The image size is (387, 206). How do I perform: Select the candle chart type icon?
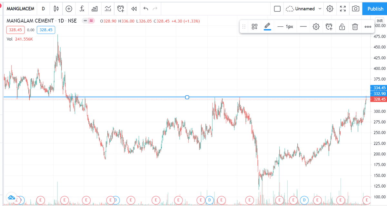click(56, 9)
